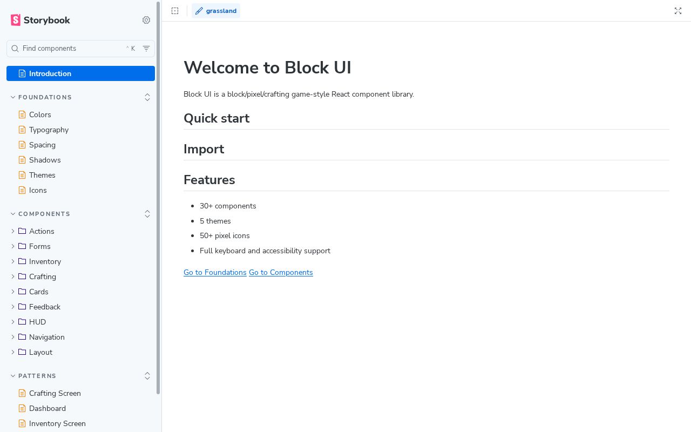Open the Inventory Screen pattern page
Screen dimensions: 691x432
80,423
